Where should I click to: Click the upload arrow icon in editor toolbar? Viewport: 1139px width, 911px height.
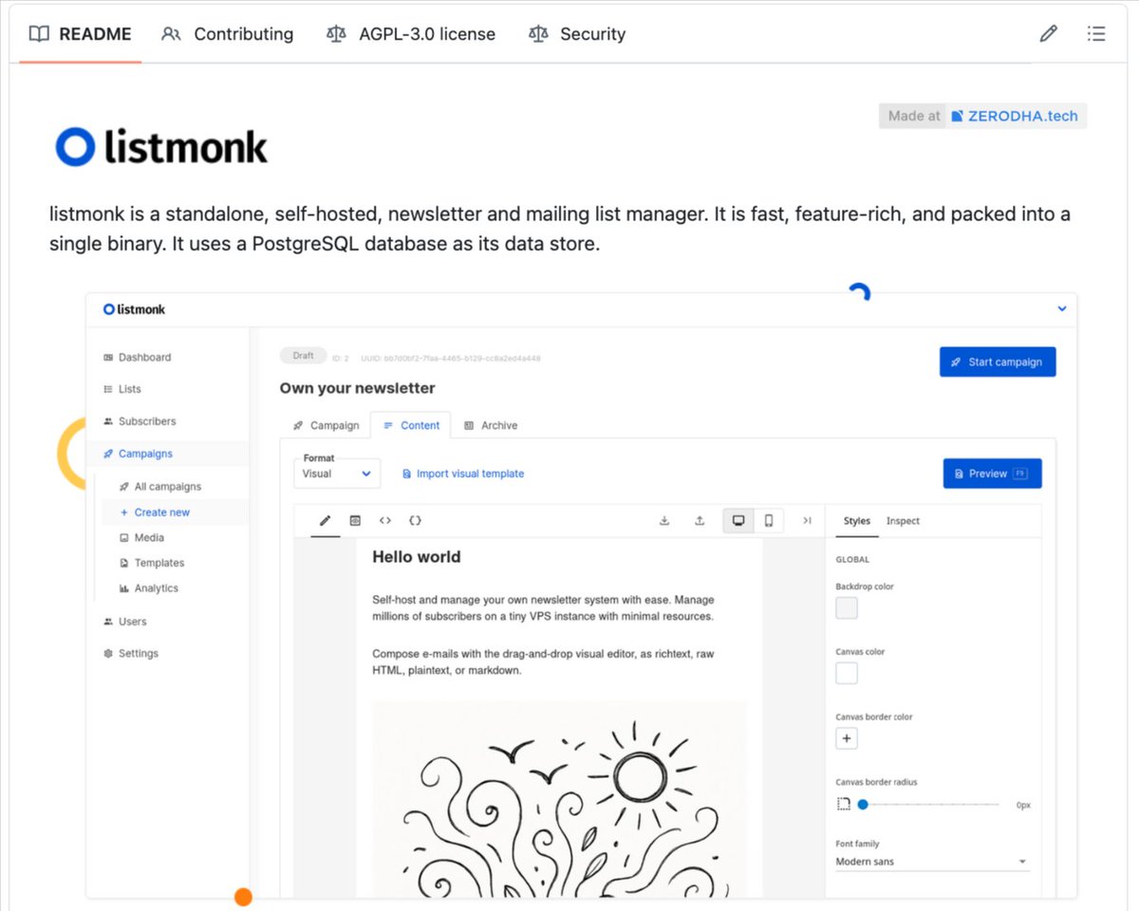[700, 521]
